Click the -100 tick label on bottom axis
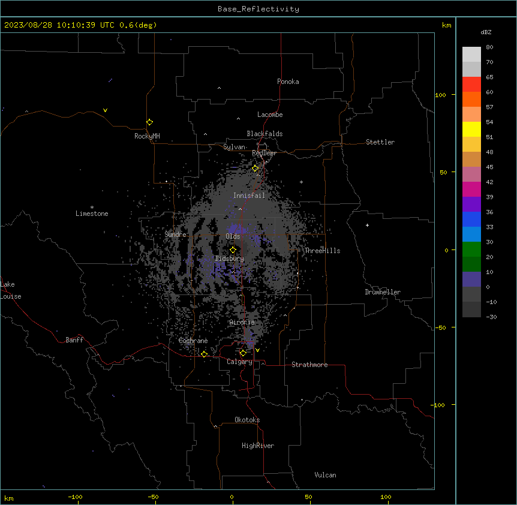This screenshot has height=505, width=517. point(75,497)
